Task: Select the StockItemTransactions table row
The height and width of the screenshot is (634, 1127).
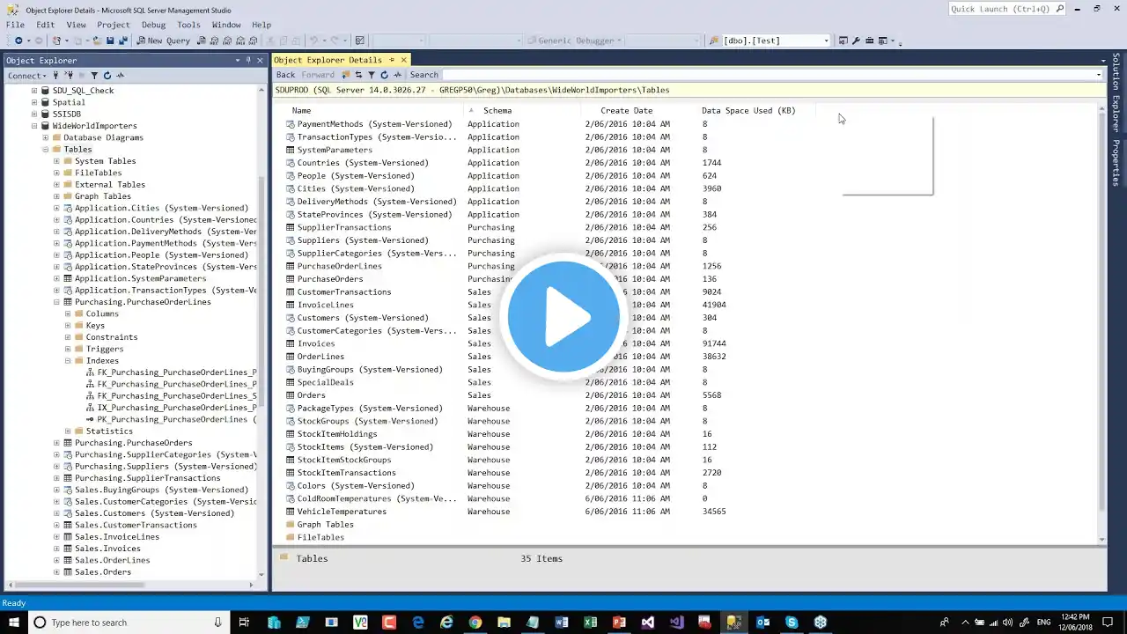Action: click(346, 473)
